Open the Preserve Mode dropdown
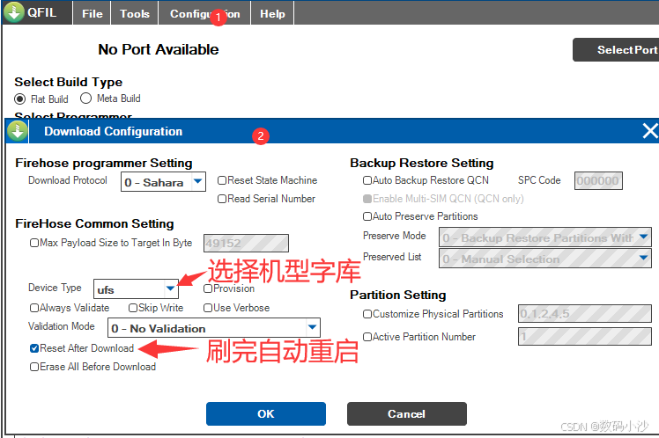Image resolution: width=659 pixels, height=438 pixels. 545,237
